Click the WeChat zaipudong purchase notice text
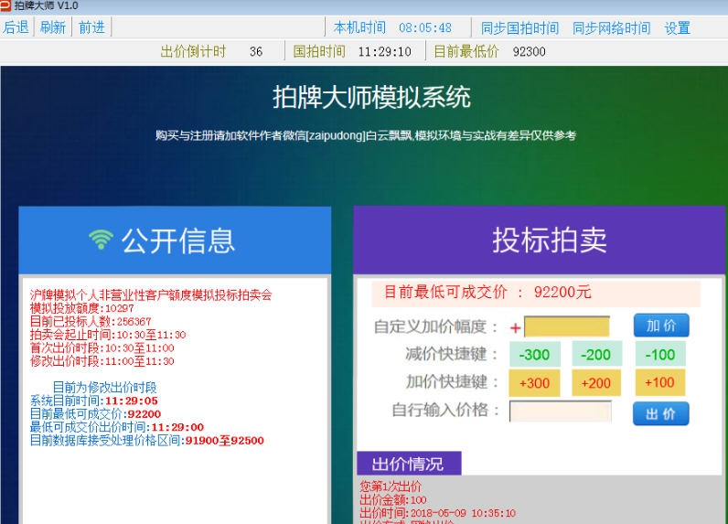Image resolution: width=728 pixels, height=524 pixels. pos(366,135)
